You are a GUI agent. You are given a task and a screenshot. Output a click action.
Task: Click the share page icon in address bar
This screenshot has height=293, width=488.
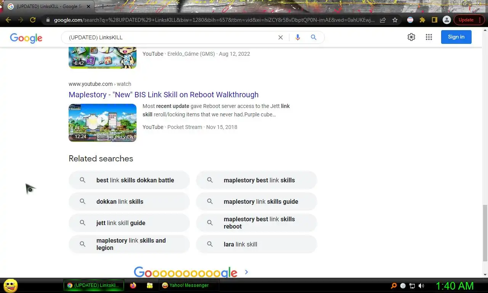383,20
